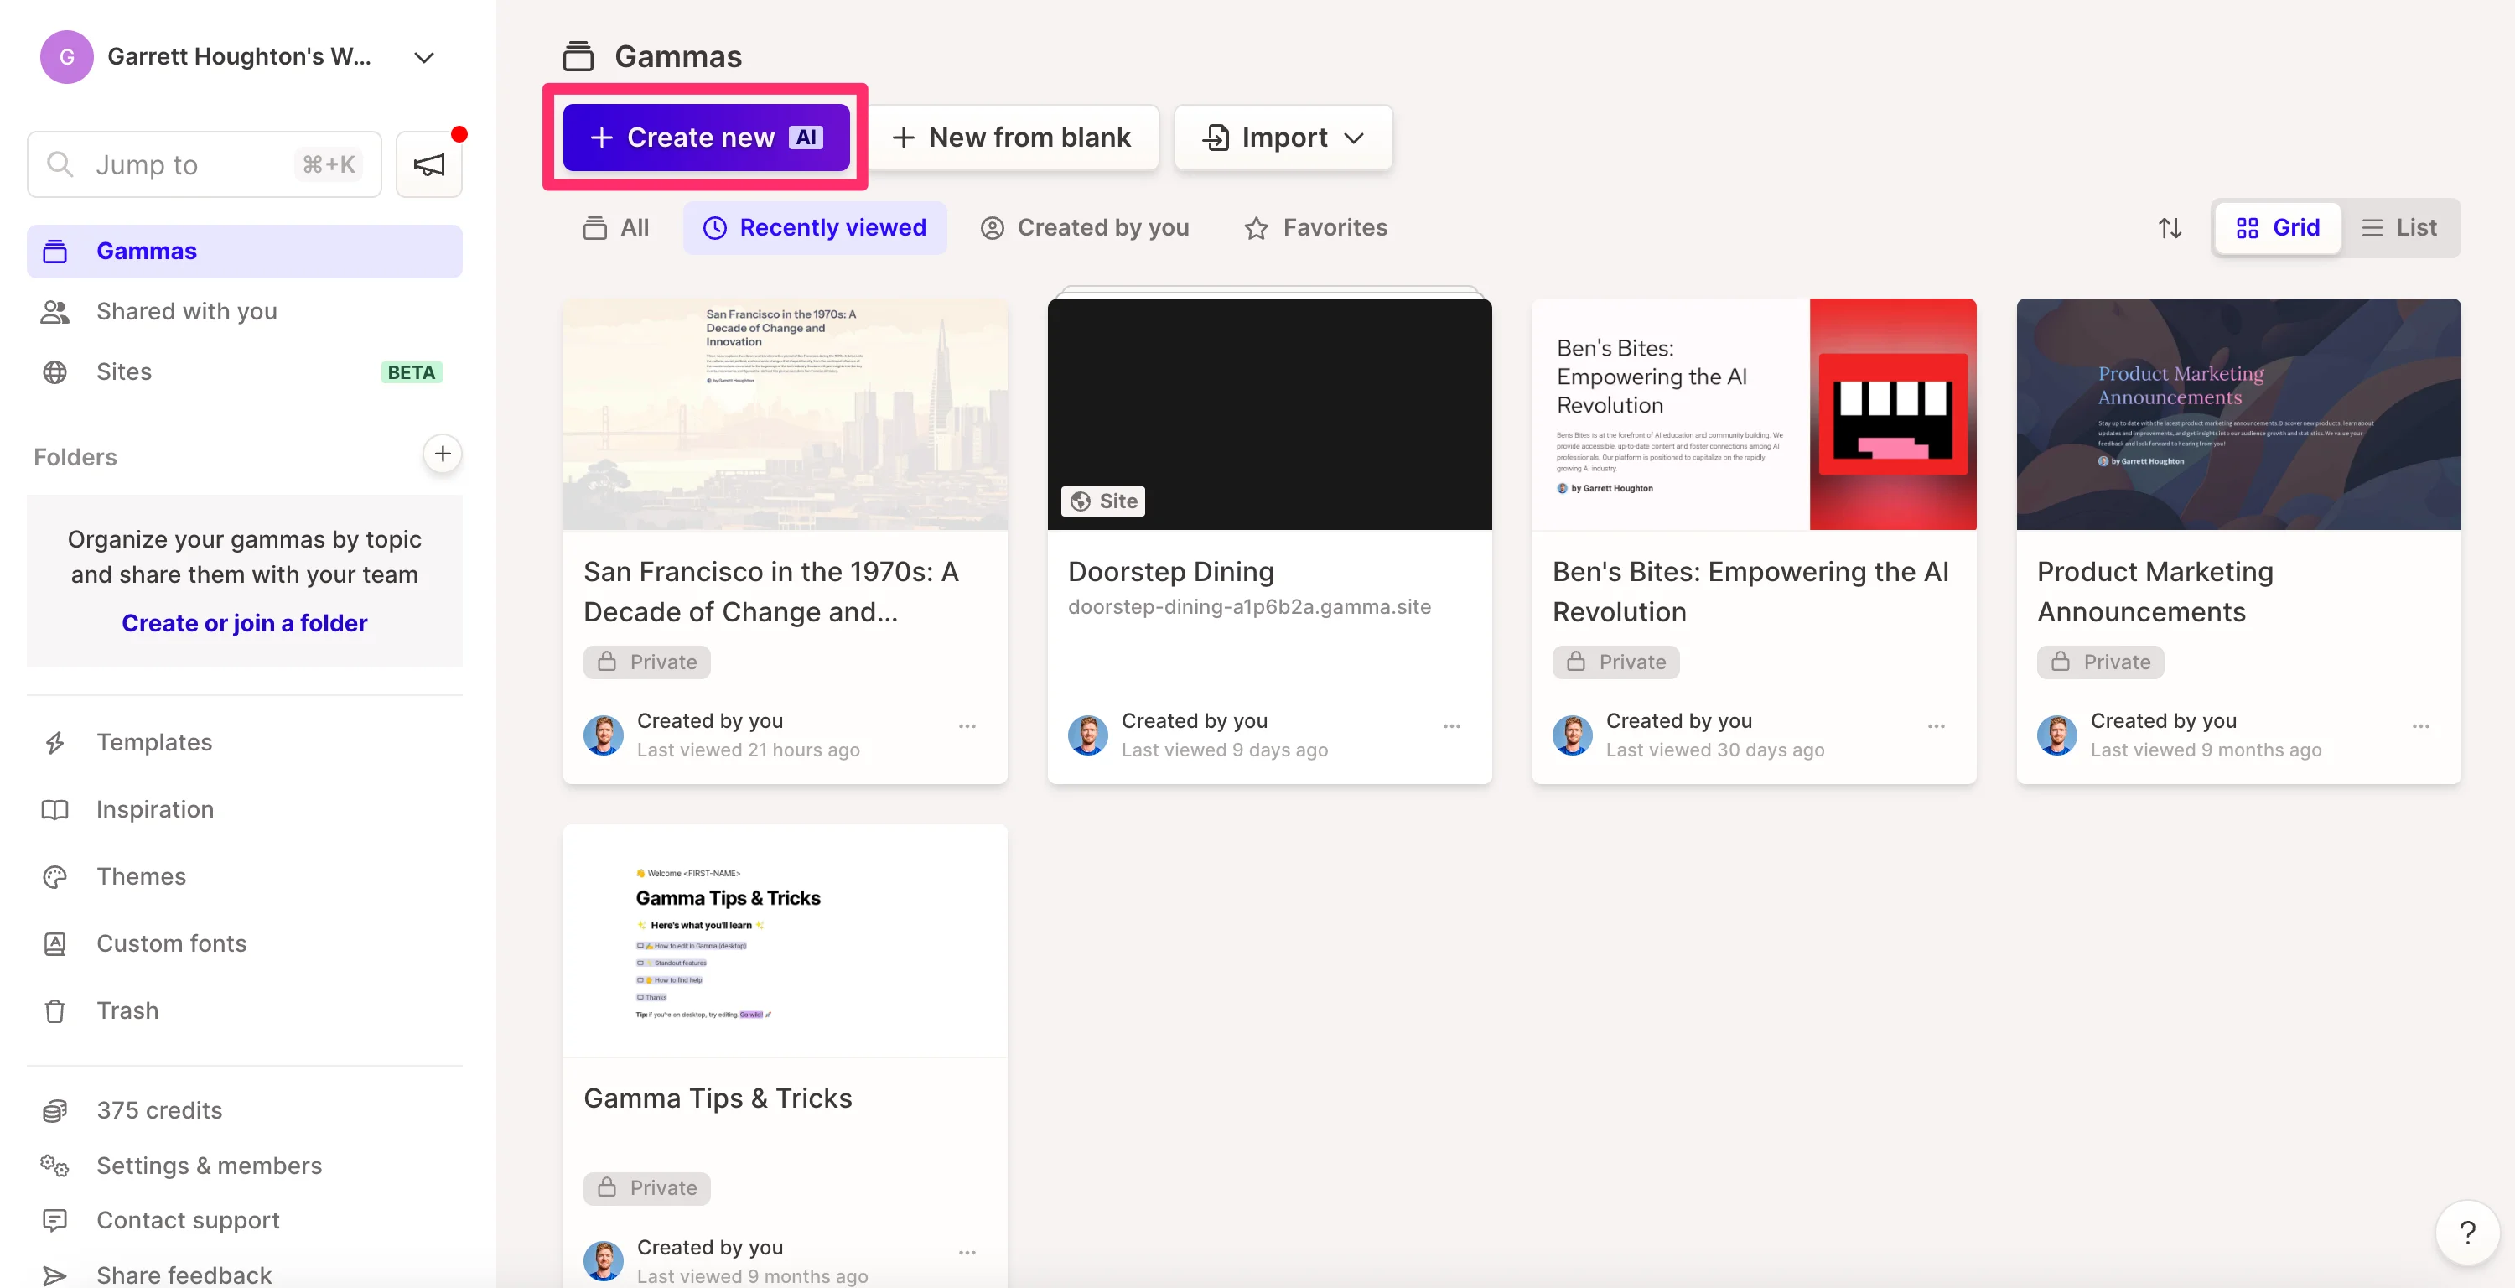Click the announcements megaphone icon

click(x=428, y=165)
